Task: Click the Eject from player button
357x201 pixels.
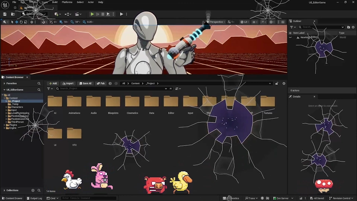Action: [x=108, y=14]
